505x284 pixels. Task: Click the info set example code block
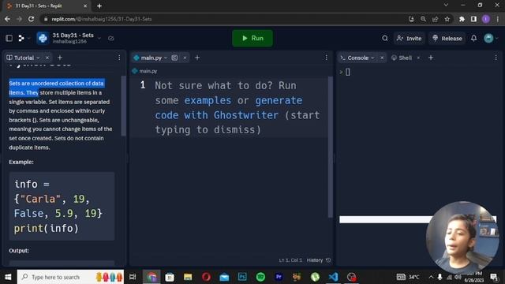pos(62,206)
